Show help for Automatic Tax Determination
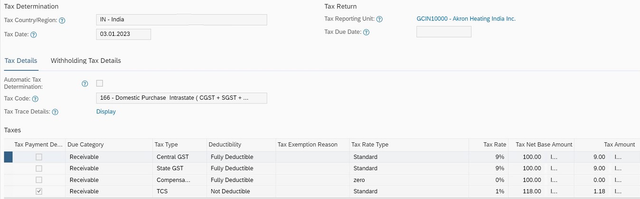The height and width of the screenshot is (199, 640). [x=85, y=84]
